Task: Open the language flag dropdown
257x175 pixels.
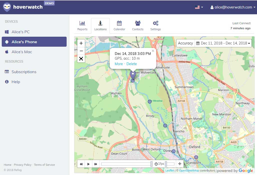Action: 199,7
